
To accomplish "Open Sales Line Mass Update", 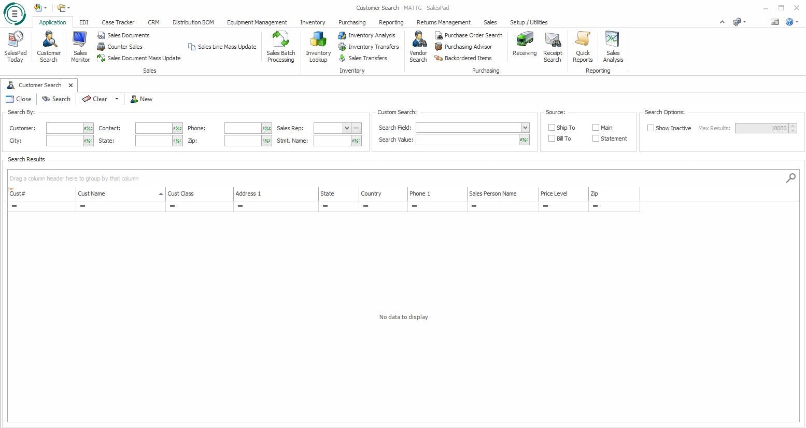I will coord(222,47).
